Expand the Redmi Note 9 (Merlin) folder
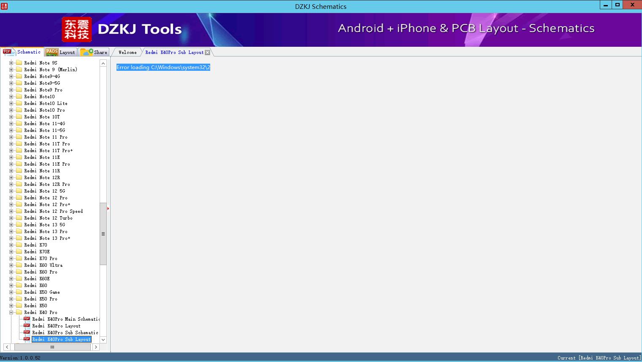This screenshot has width=642, height=362. coord(11,70)
